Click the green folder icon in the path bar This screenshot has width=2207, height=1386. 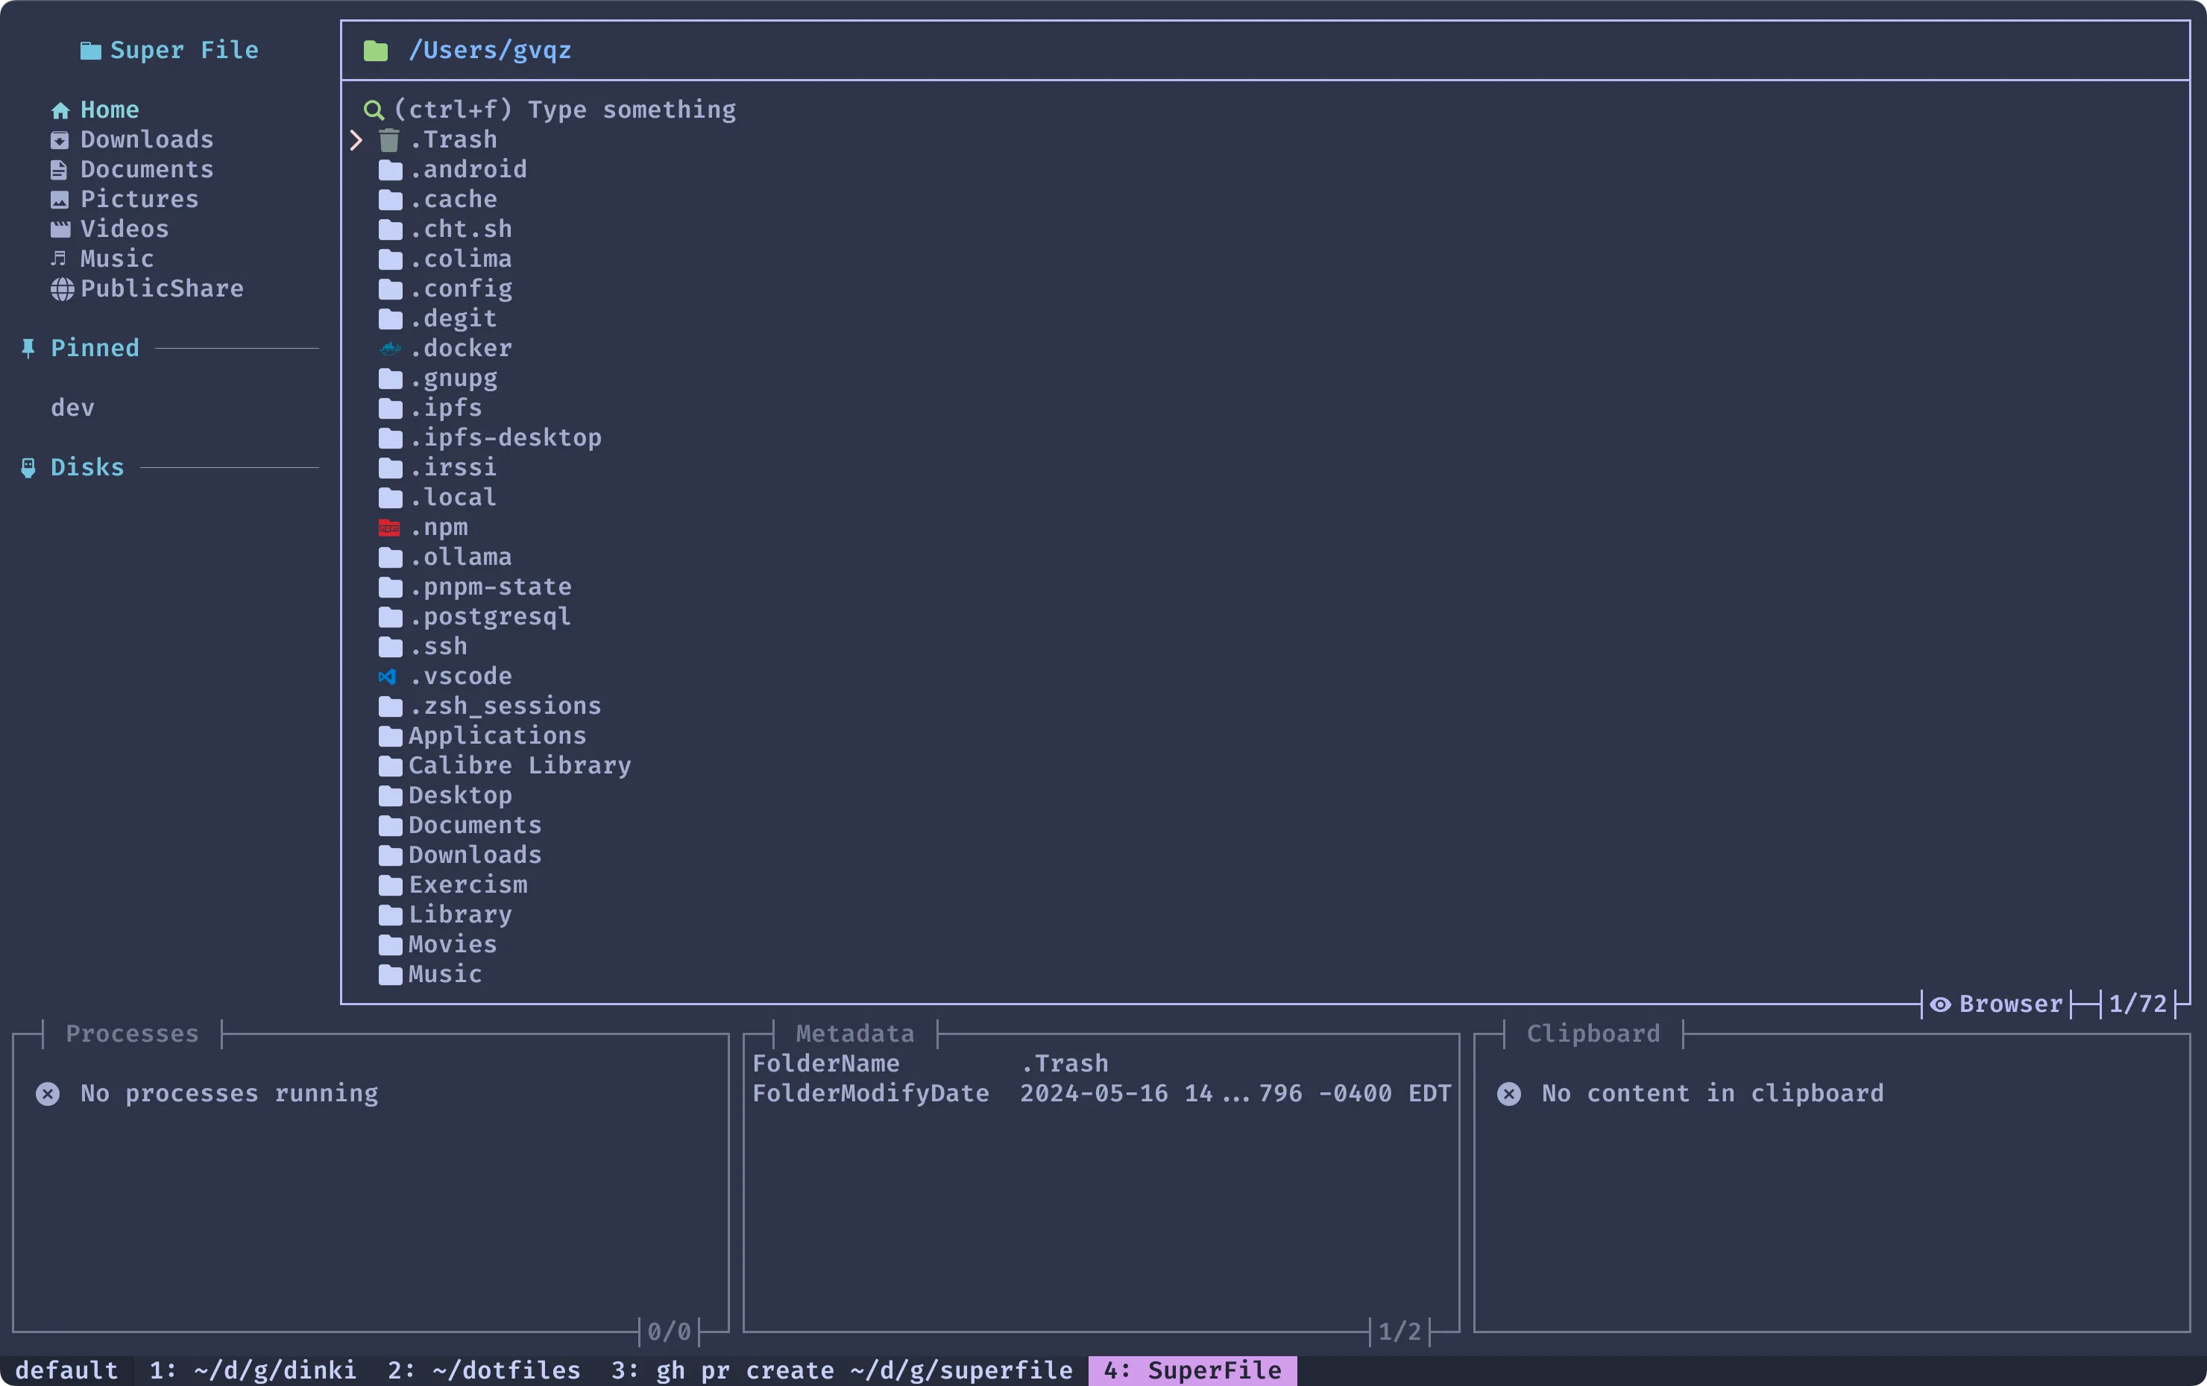[376, 51]
